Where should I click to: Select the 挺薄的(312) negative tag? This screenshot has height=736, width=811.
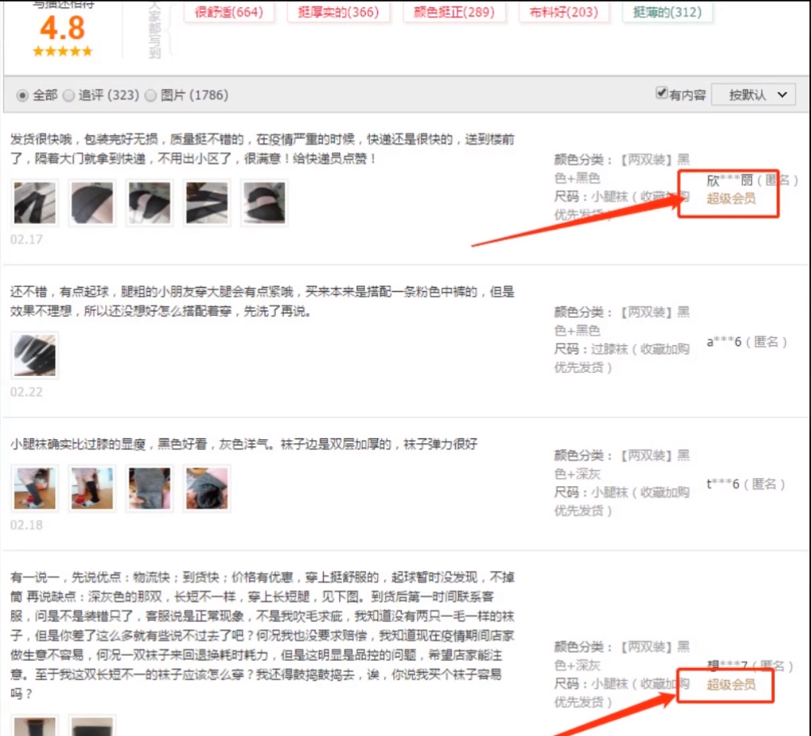click(x=667, y=11)
